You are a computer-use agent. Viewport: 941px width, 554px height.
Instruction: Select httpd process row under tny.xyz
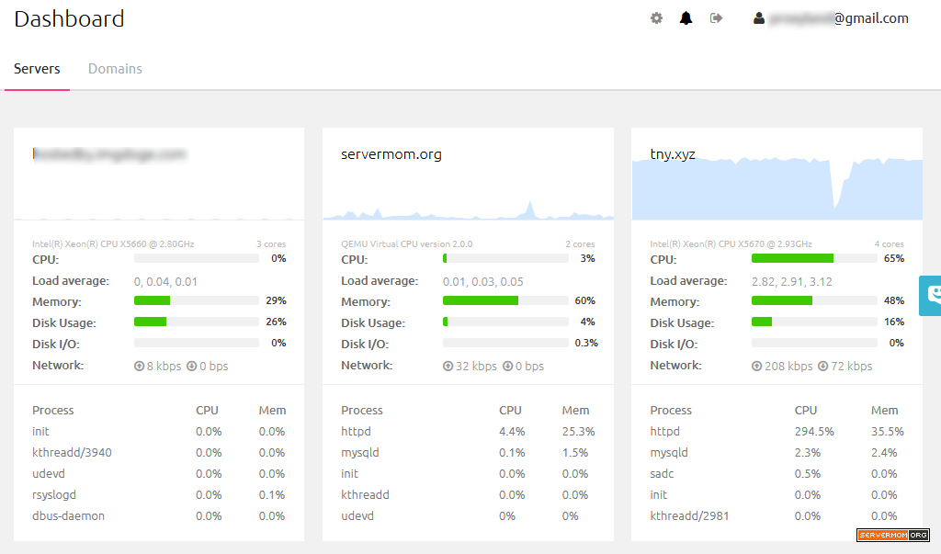[777, 432]
